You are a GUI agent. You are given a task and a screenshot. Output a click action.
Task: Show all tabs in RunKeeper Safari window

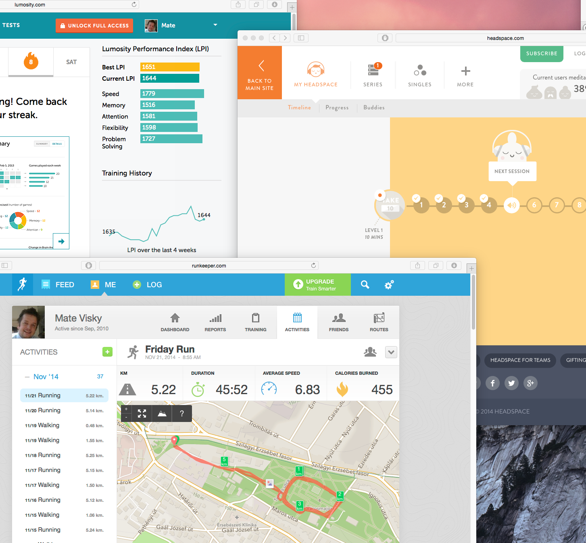(x=436, y=265)
